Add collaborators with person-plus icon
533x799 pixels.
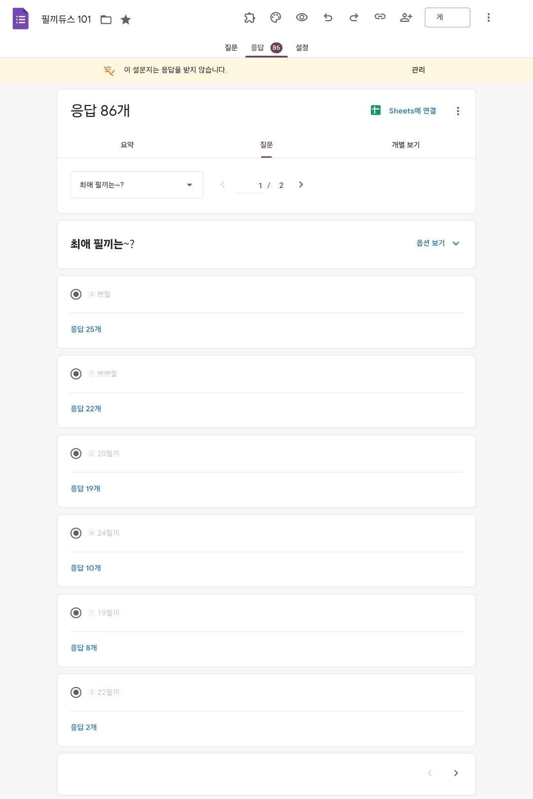pos(406,18)
